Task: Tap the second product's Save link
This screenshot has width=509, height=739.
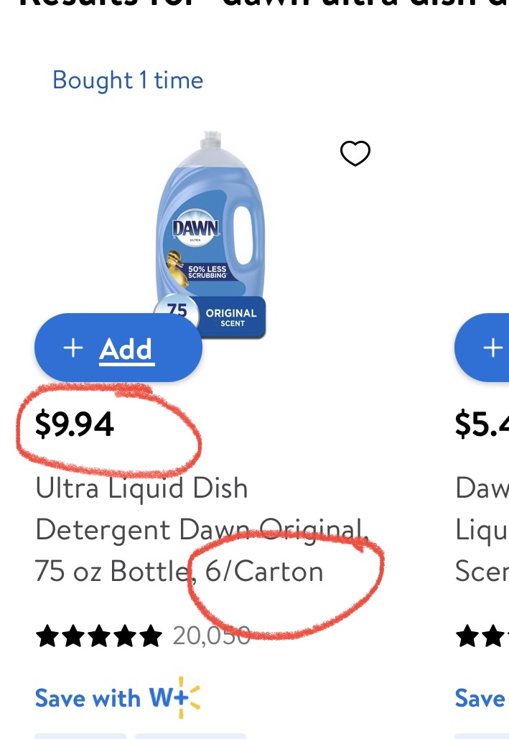Action: point(480,698)
